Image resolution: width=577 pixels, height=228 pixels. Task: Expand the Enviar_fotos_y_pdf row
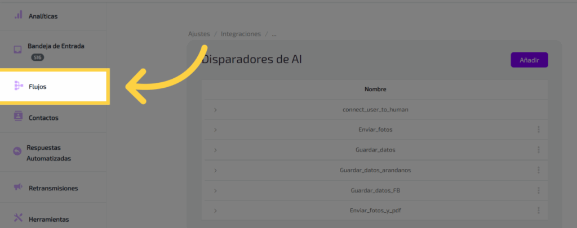click(215, 211)
